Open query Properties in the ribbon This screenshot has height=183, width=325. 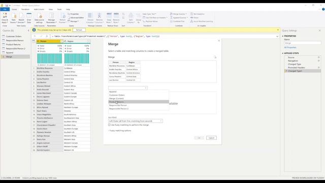[x=73, y=14]
